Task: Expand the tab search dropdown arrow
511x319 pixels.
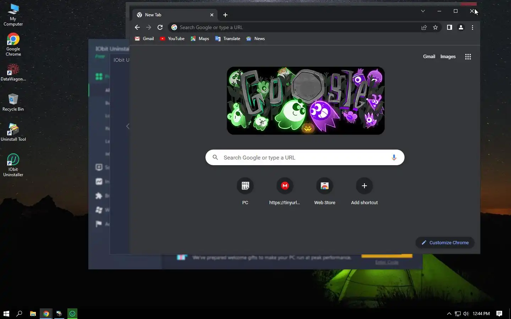Action: tap(423, 11)
